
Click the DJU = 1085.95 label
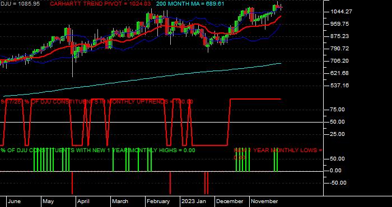click(20, 4)
